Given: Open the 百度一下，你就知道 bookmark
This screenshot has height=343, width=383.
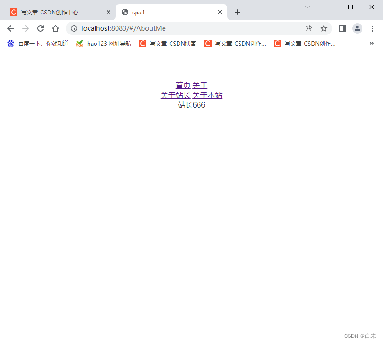Looking at the screenshot, I should [38, 43].
